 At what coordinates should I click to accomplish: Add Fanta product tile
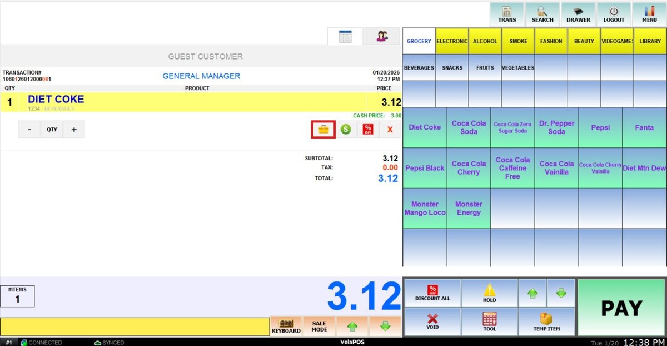click(x=644, y=127)
